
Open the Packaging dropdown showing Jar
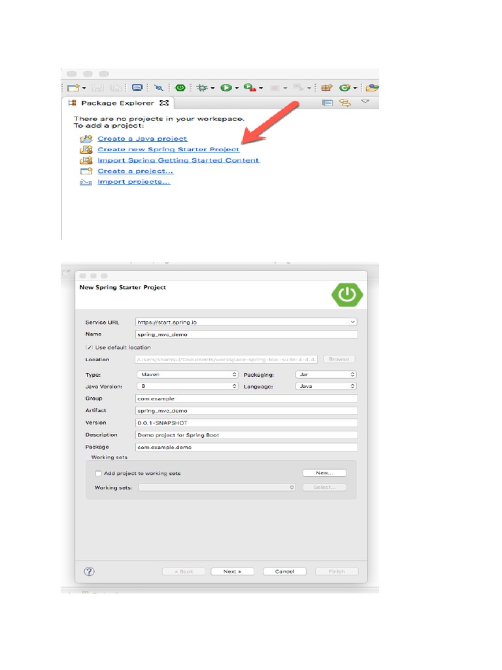(326, 374)
